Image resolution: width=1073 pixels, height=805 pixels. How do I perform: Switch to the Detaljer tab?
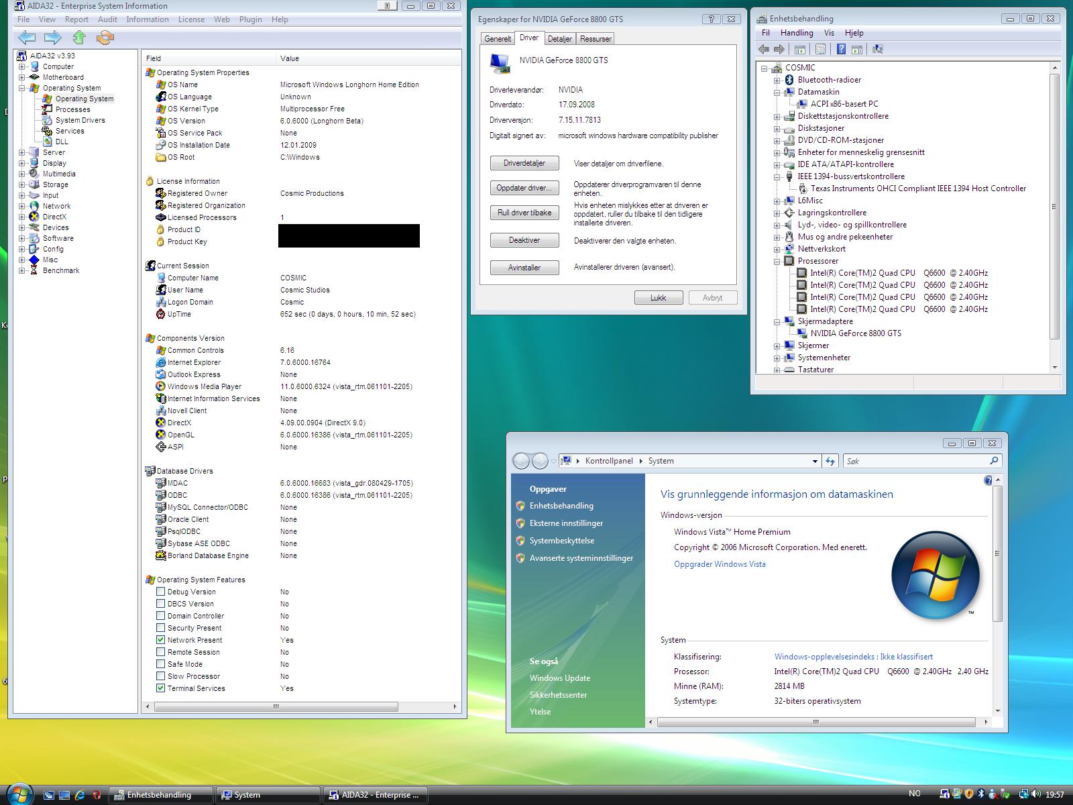[x=559, y=39]
